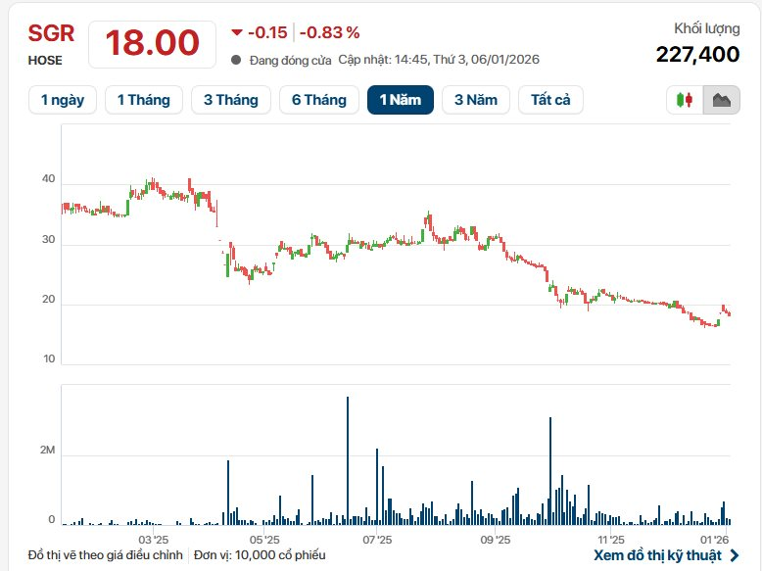Switch to area chart view
This screenshot has height=571, width=762.
click(x=722, y=100)
